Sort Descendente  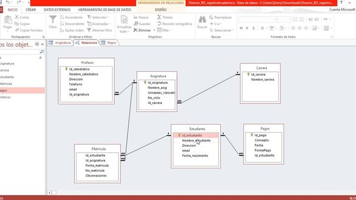click(x=72, y=23)
